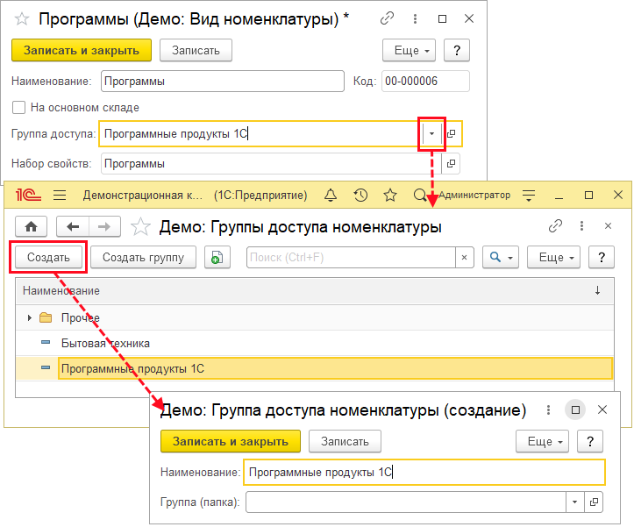This screenshot has height=527, width=634.
Task: Create new item by copying icon
Action: pos(217,257)
